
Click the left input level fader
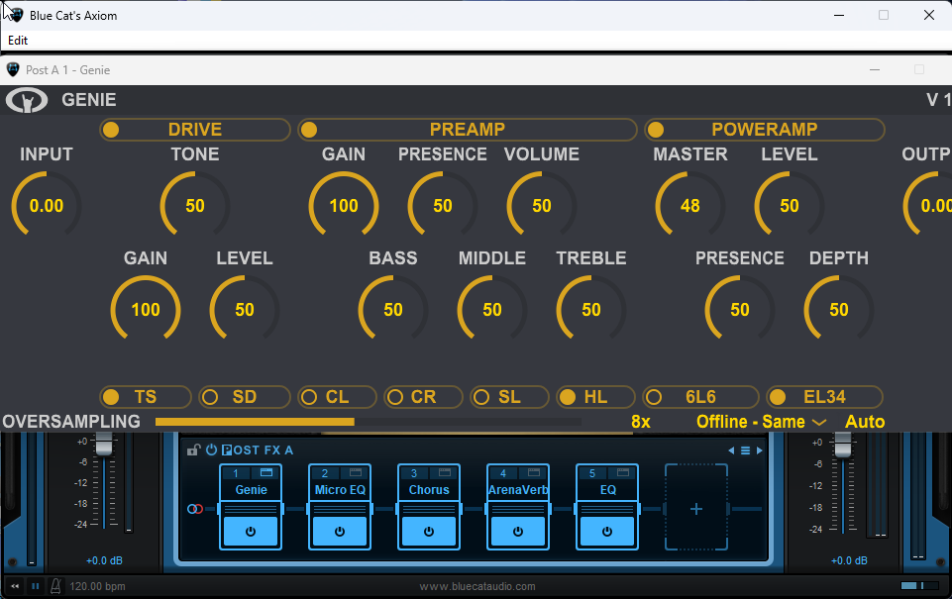pyautogui.click(x=104, y=445)
